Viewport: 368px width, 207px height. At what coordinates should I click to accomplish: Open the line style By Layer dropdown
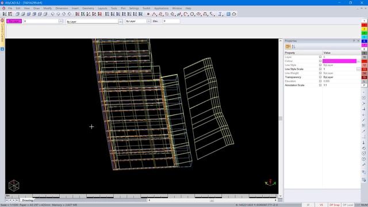(x=120, y=21)
